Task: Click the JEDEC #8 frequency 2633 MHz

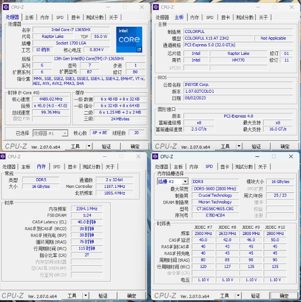Action: coord(227,234)
